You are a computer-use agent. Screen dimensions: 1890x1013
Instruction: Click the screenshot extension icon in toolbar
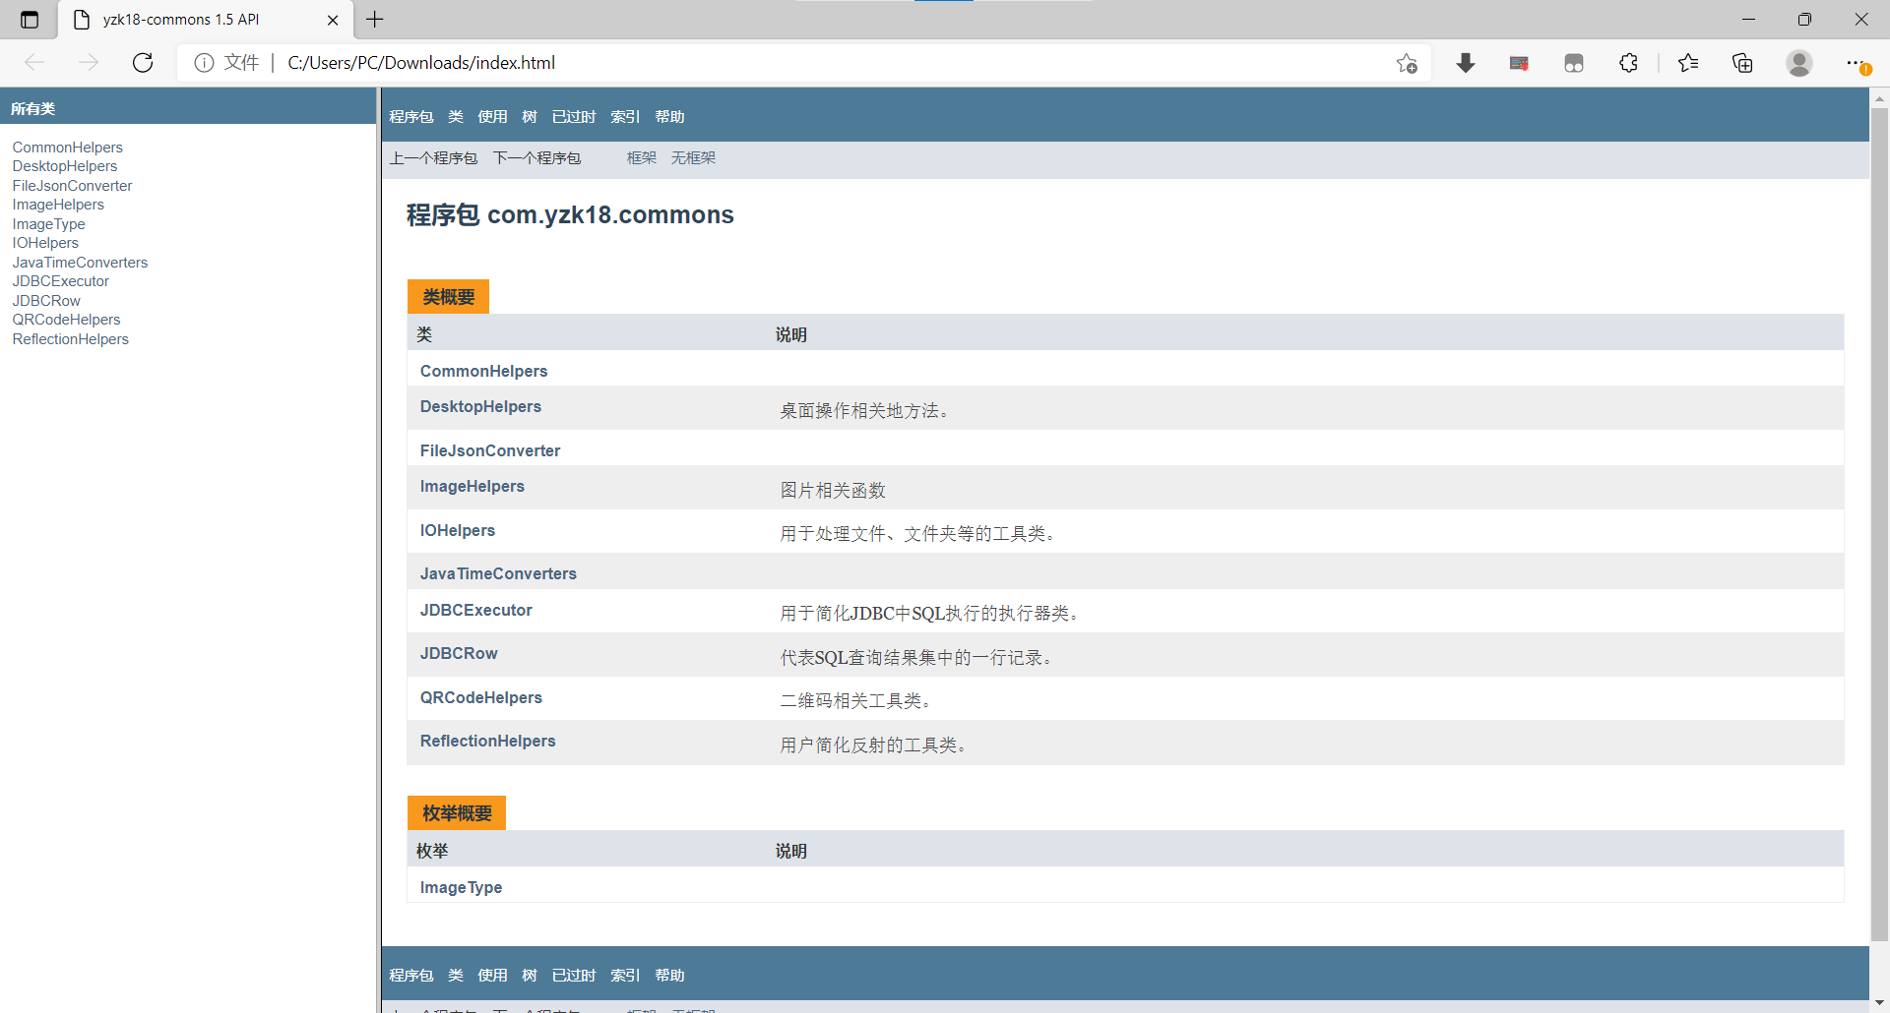(x=1519, y=62)
